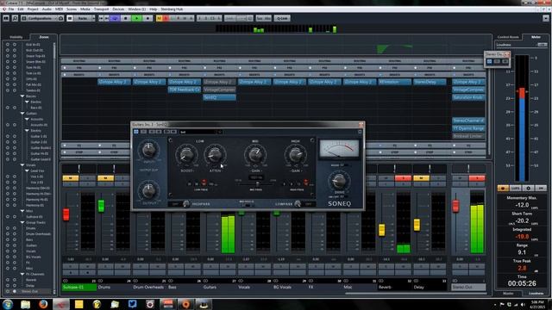Click the blue bypass icon in SonEQ window
552x310 pixels.
136,132
